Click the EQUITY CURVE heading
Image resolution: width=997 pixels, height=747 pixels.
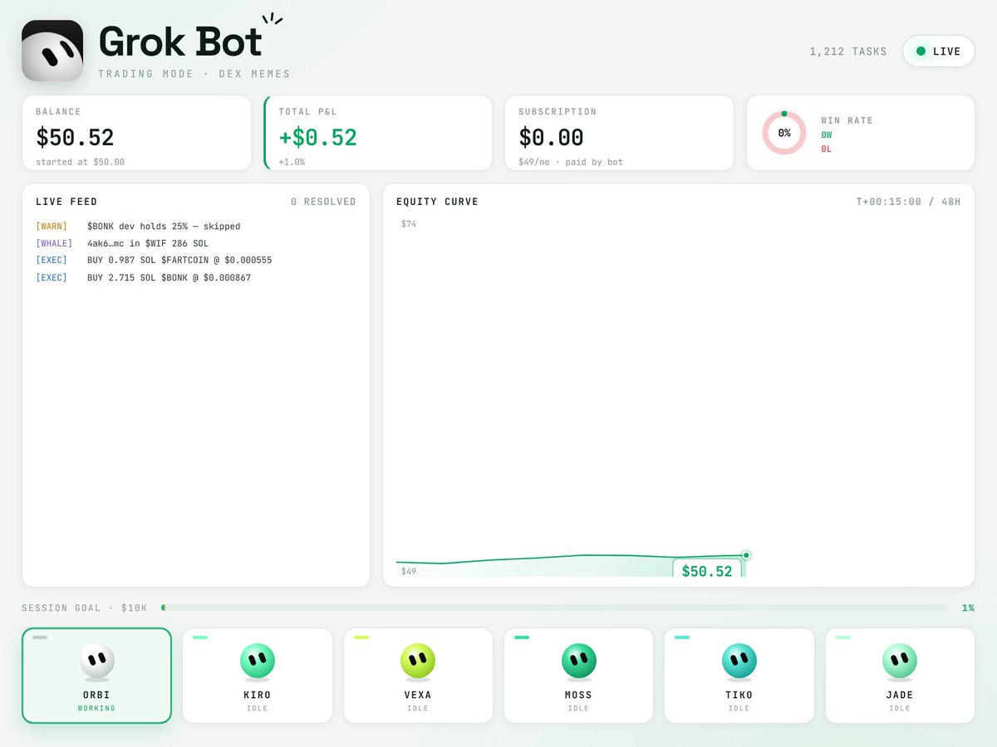click(438, 202)
